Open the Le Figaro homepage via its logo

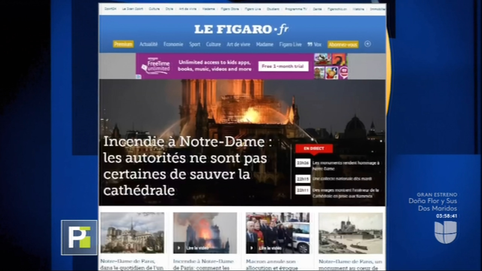pyautogui.click(x=241, y=29)
